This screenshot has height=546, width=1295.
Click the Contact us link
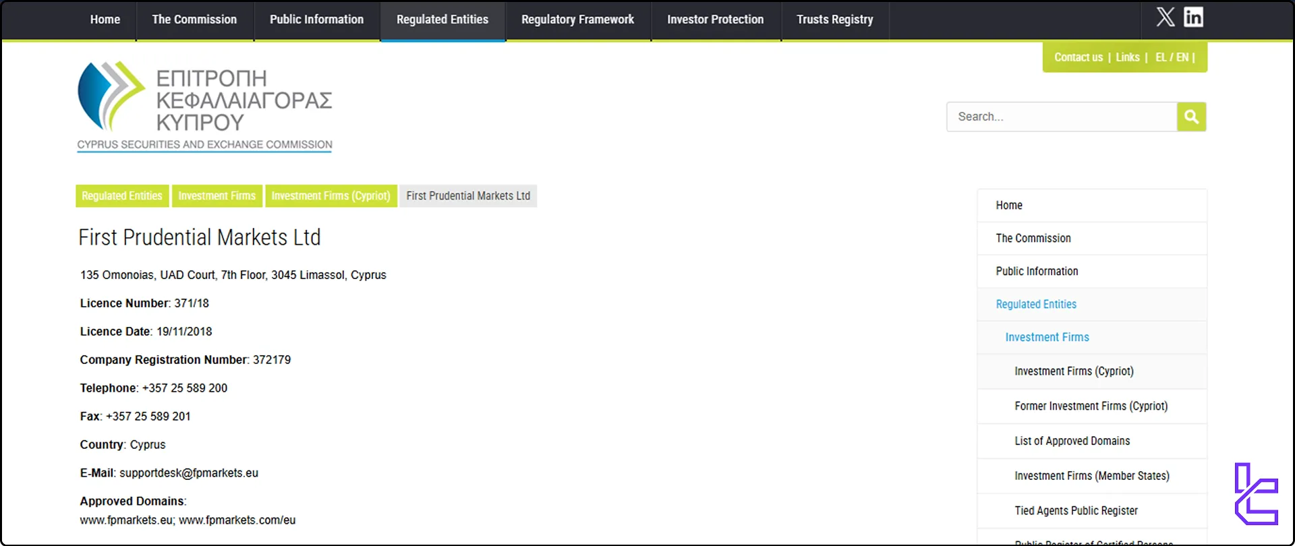click(1078, 57)
